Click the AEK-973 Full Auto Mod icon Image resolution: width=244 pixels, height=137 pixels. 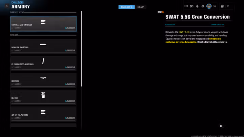(x=43, y=112)
